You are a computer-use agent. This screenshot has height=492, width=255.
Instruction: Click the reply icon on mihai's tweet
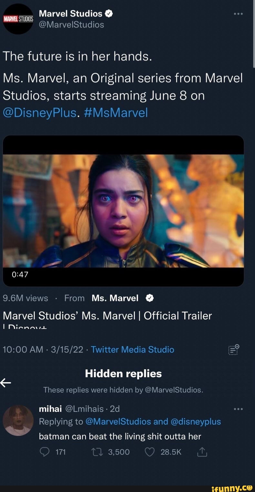pos(45,452)
